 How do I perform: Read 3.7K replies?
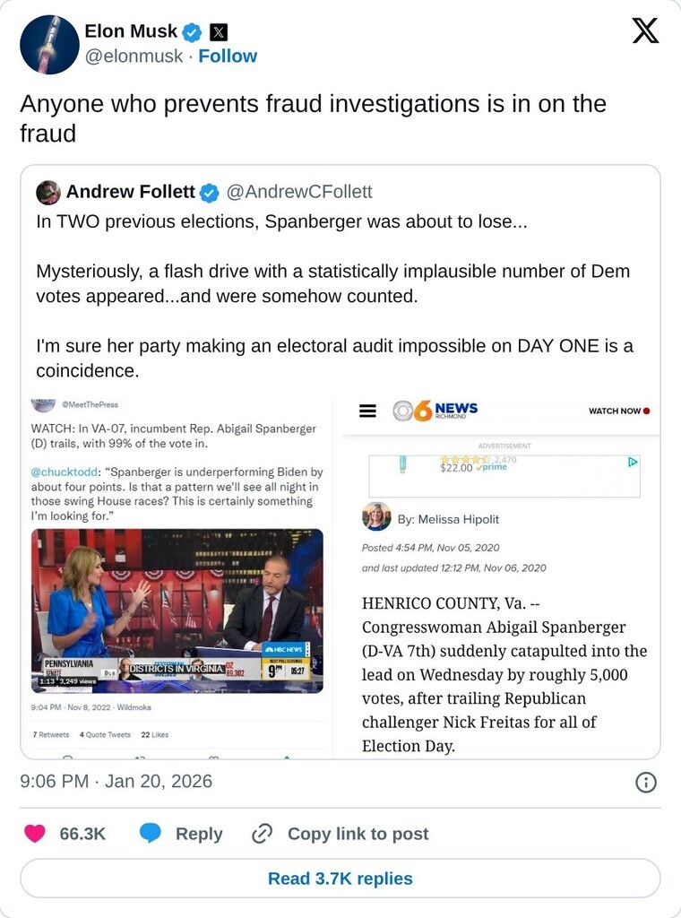(340, 879)
